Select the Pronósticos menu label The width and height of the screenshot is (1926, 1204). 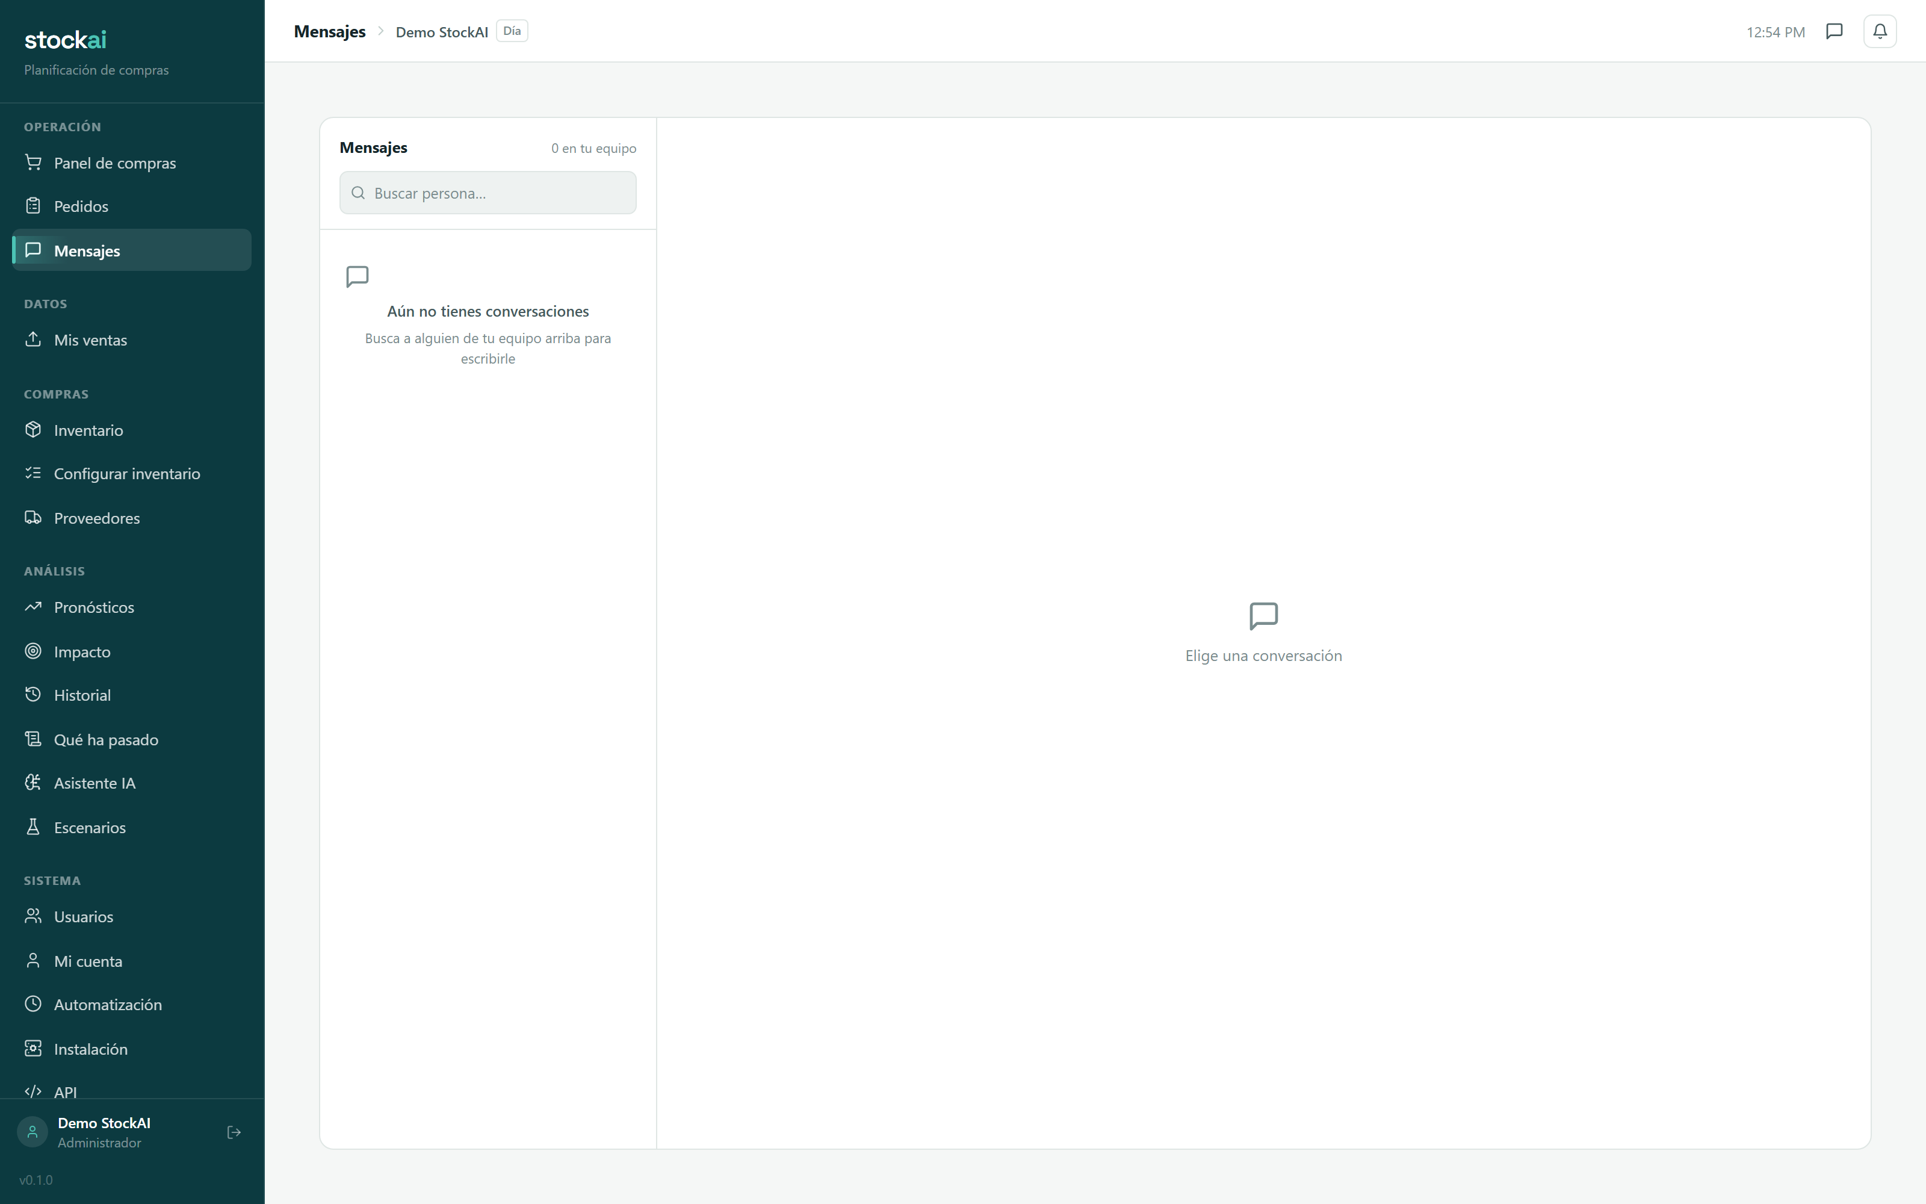(x=94, y=607)
